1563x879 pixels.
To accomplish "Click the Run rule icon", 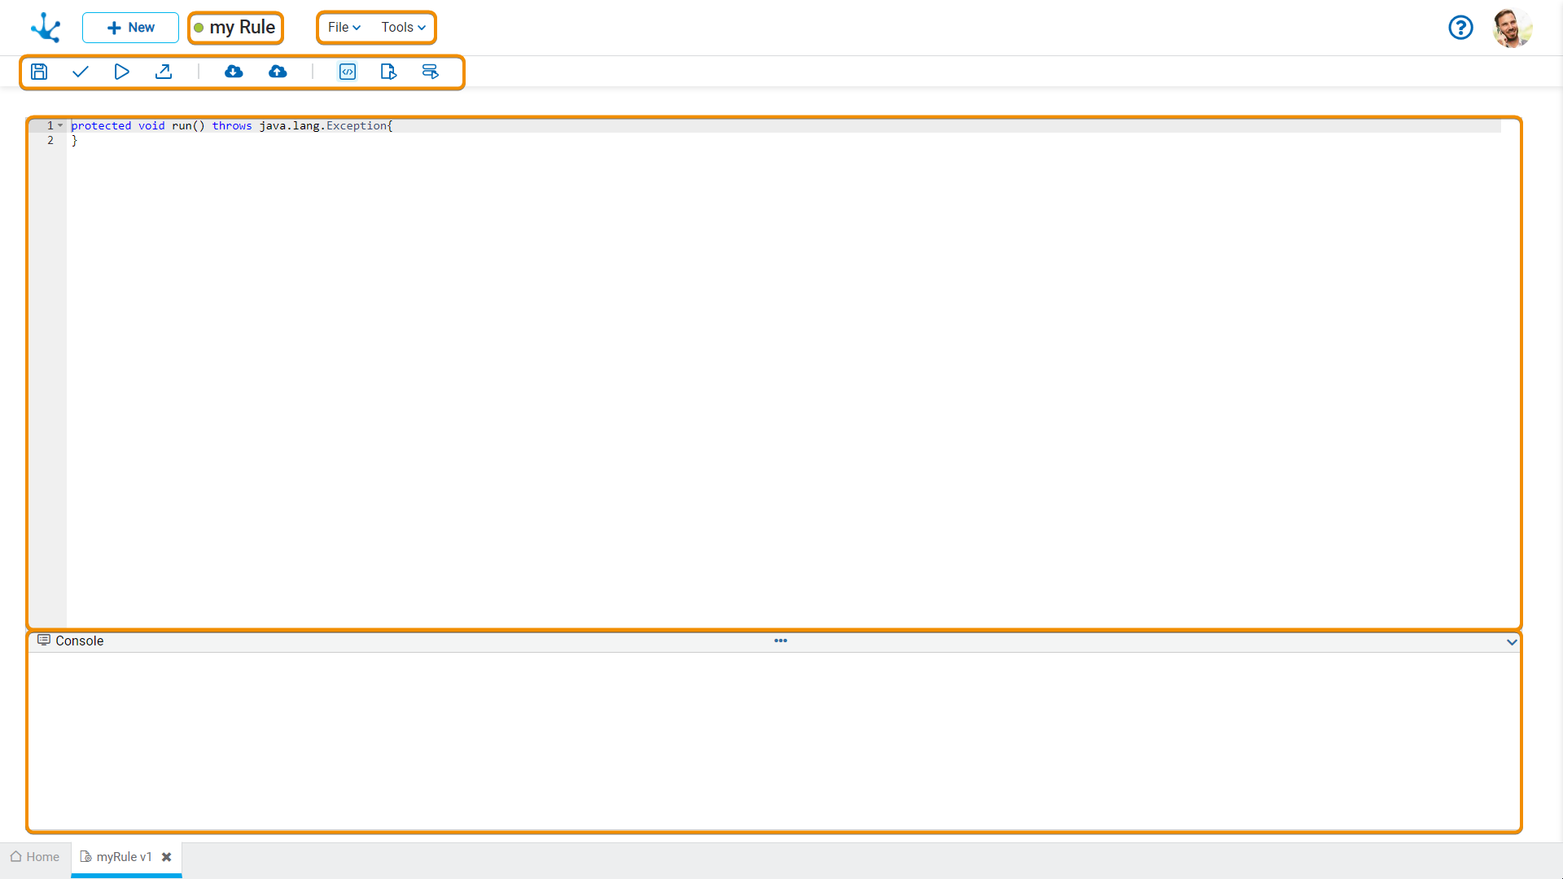I will pyautogui.click(x=121, y=71).
